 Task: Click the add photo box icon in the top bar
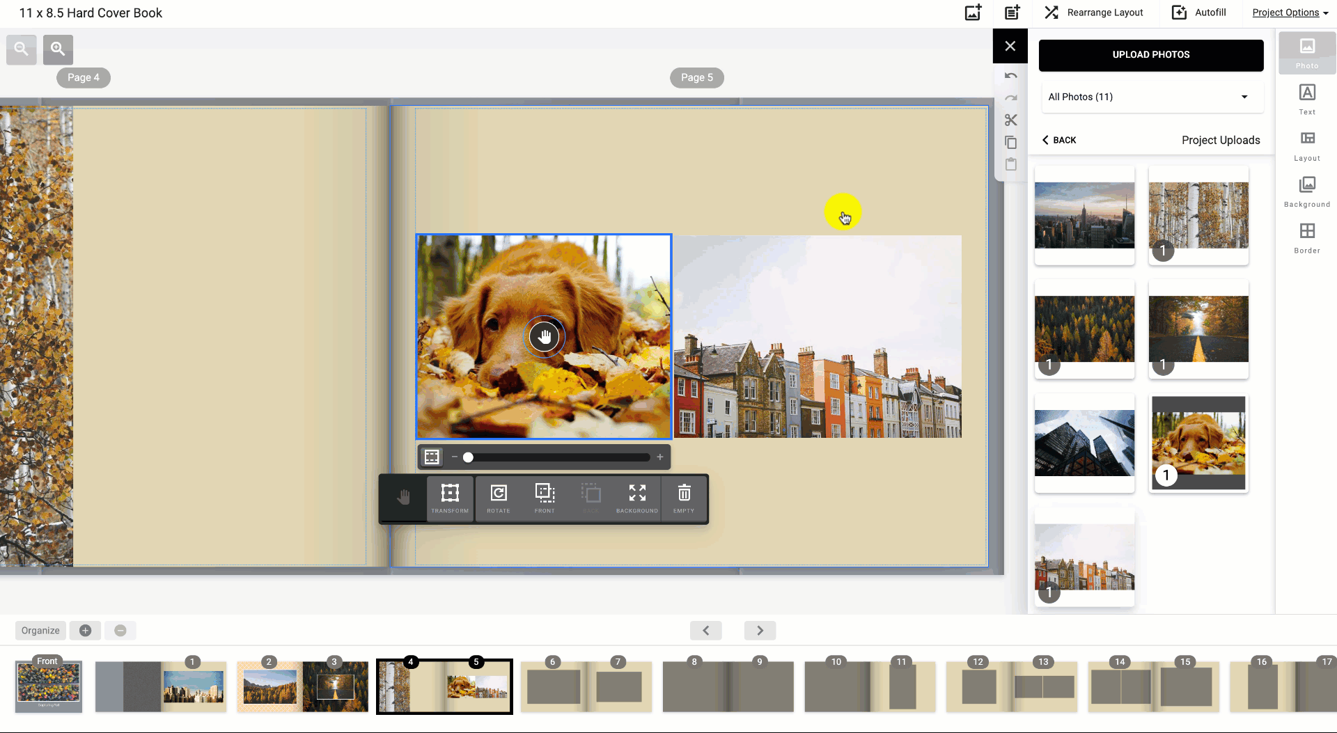pyautogui.click(x=973, y=13)
